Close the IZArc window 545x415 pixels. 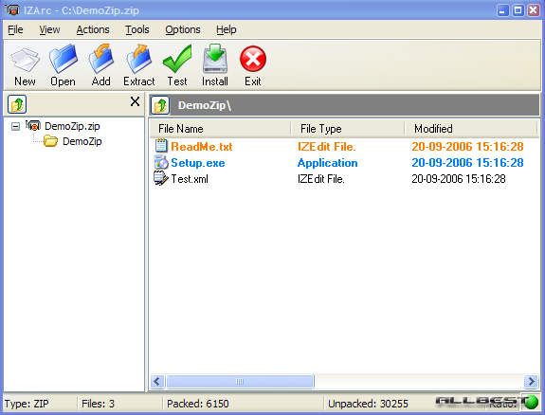coord(534,10)
